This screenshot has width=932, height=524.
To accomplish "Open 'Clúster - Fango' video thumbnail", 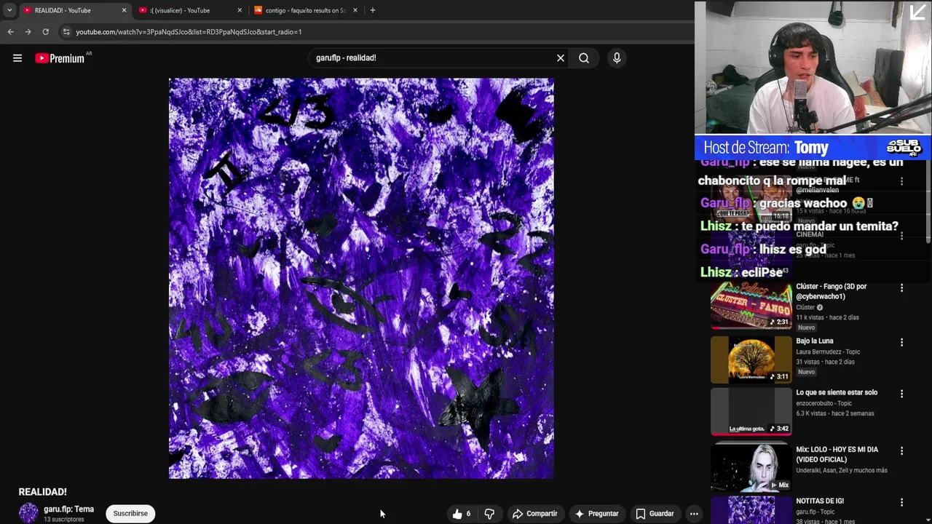I will coord(751,306).
